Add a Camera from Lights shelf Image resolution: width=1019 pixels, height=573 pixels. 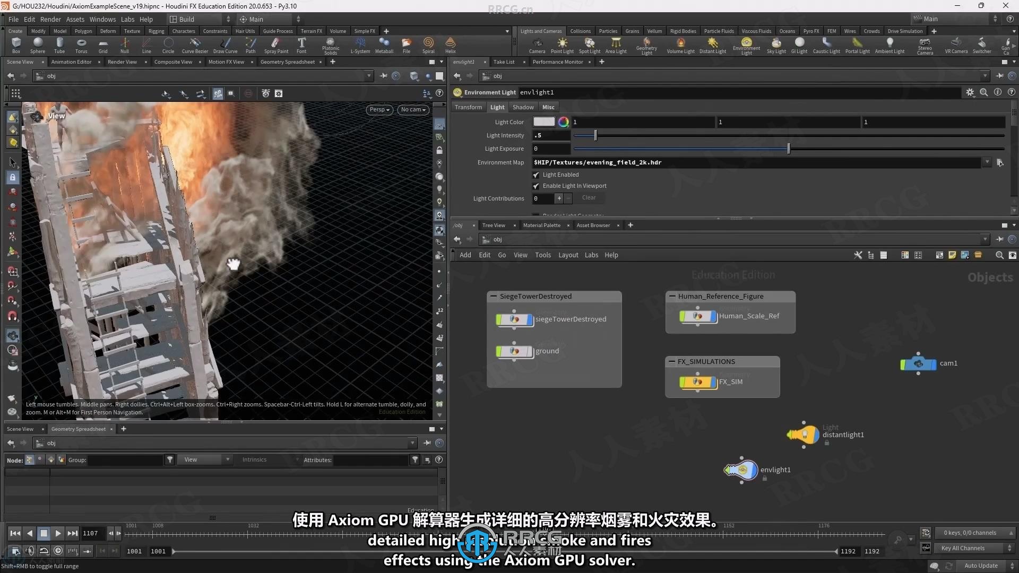tap(537, 46)
